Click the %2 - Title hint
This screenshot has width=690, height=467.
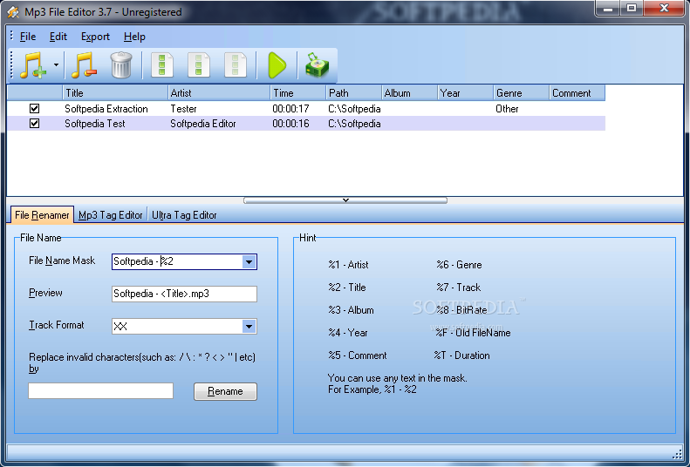click(347, 288)
